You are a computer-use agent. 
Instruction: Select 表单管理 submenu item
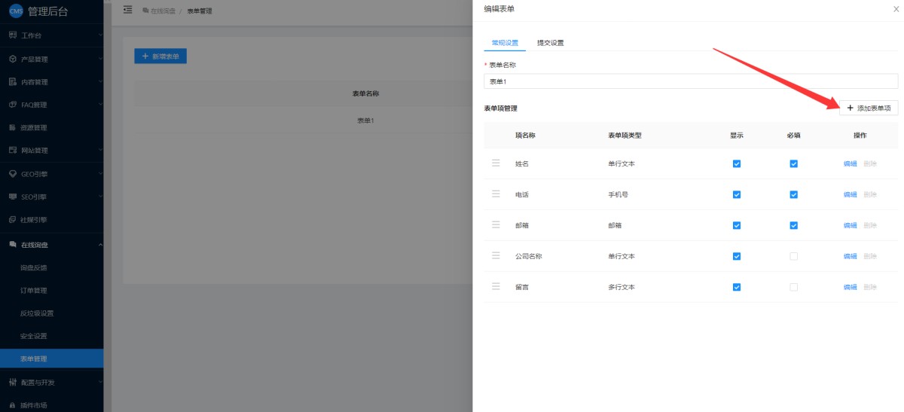[x=52, y=359]
